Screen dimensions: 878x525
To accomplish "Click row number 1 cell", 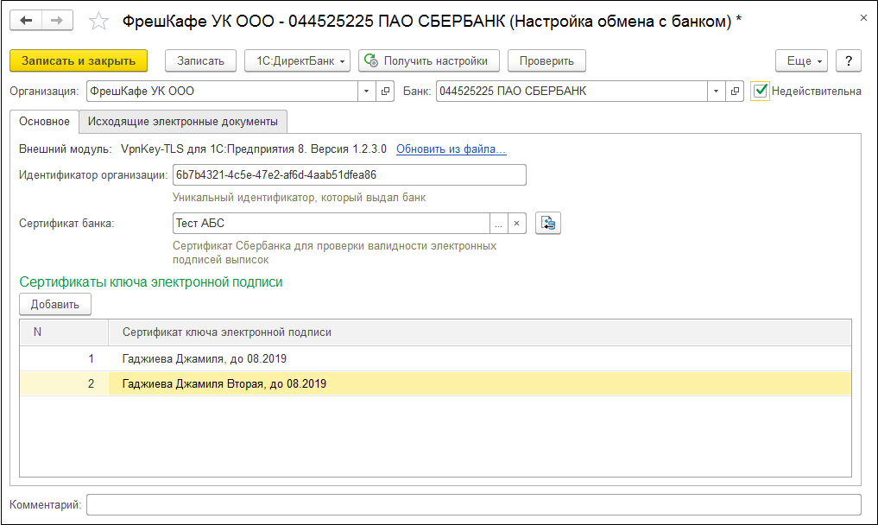I will pos(64,358).
